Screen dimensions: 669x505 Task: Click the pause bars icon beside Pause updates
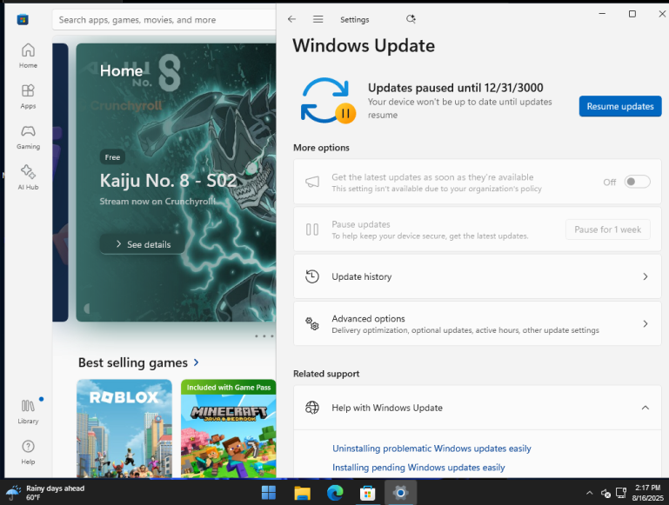pyautogui.click(x=312, y=229)
